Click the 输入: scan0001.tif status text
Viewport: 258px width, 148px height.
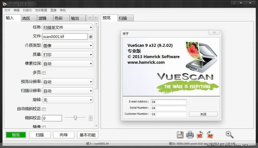(97, 144)
